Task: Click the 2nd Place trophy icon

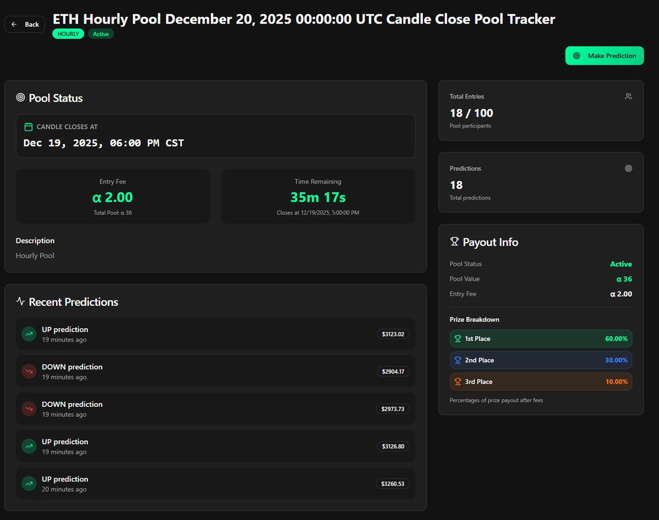Action: (x=458, y=360)
